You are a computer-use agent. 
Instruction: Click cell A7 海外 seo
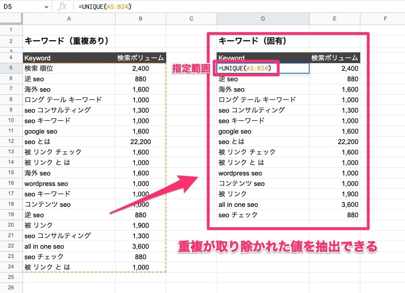[x=69, y=89]
